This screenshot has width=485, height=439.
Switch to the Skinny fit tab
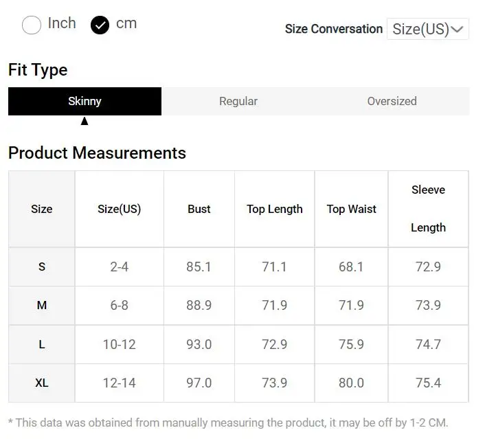84,101
